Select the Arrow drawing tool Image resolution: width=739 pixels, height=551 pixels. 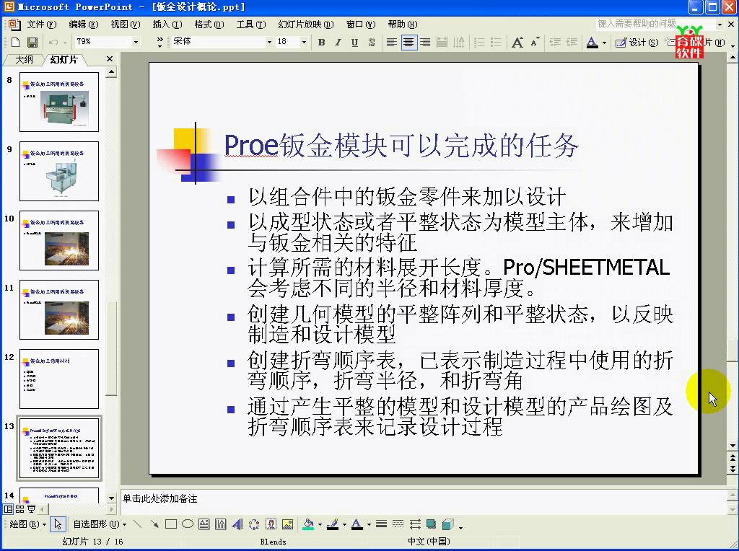(x=154, y=524)
